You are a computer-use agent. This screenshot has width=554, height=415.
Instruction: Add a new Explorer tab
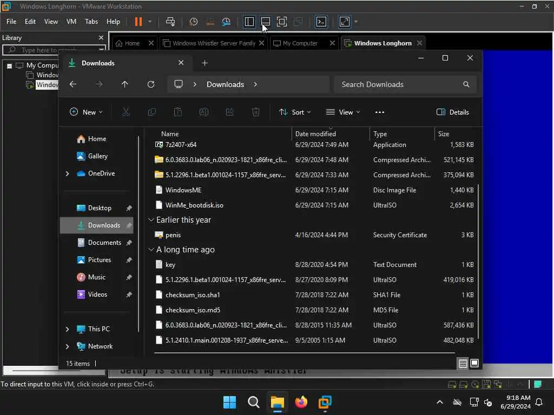pyautogui.click(x=205, y=63)
